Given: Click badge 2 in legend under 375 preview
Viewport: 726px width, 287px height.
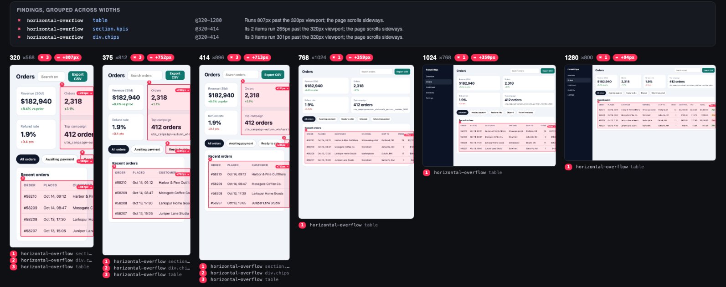Looking at the screenshot, I should 106,268.
